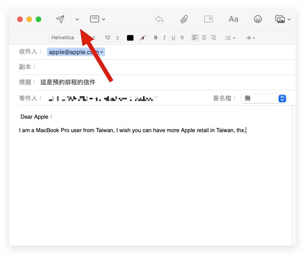This screenshot has width=305, height=255.
Task: Toggle the Aa format bar icon
Action: [233, 19]
